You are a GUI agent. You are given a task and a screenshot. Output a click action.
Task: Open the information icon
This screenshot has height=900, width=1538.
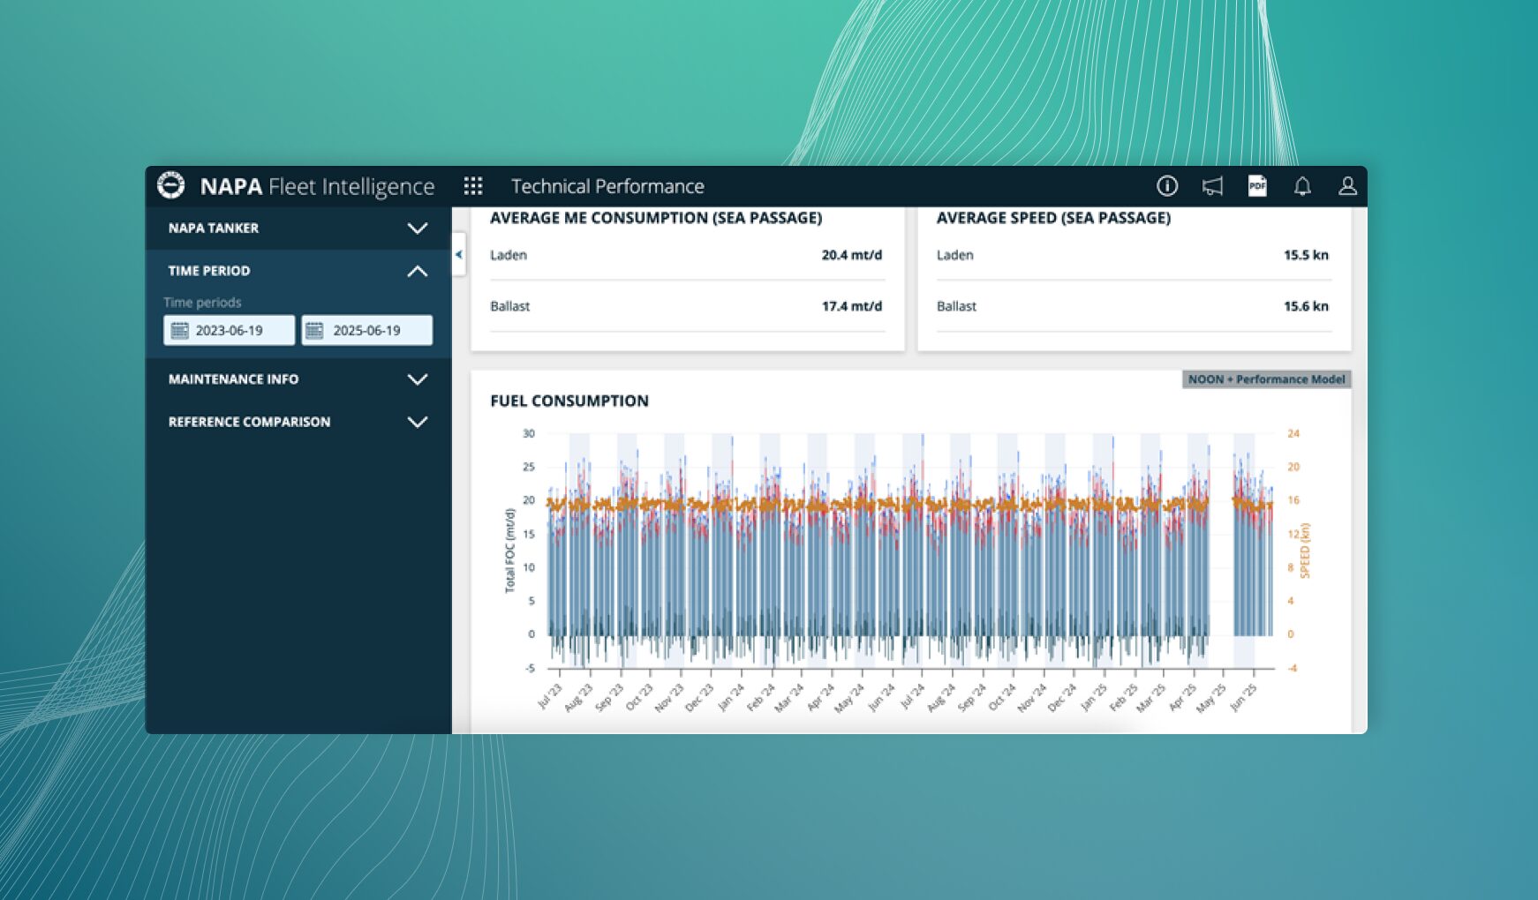click(1166, 186)
